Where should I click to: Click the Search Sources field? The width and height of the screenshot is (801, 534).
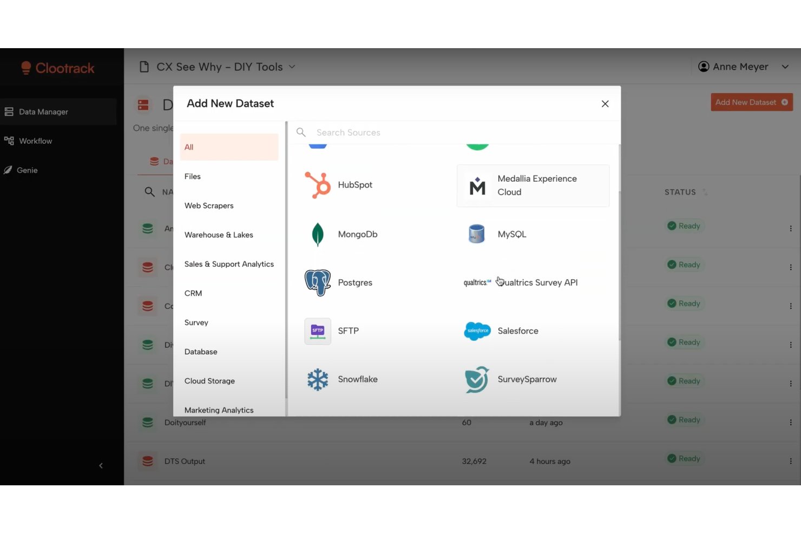(454, 133)
